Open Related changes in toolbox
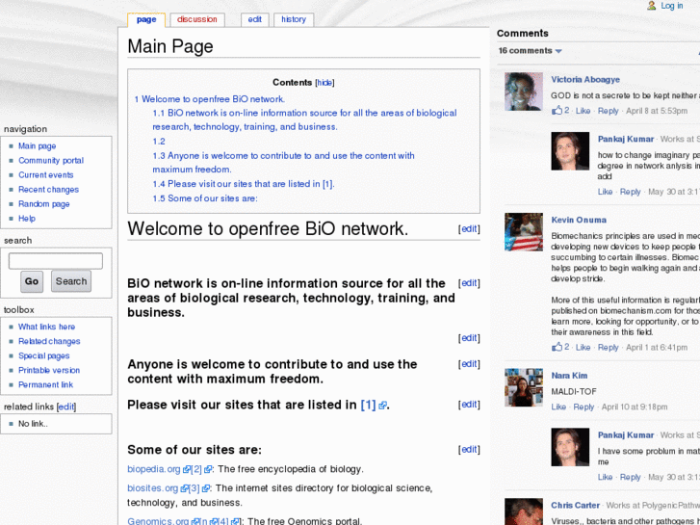 (x=49, y=341)
